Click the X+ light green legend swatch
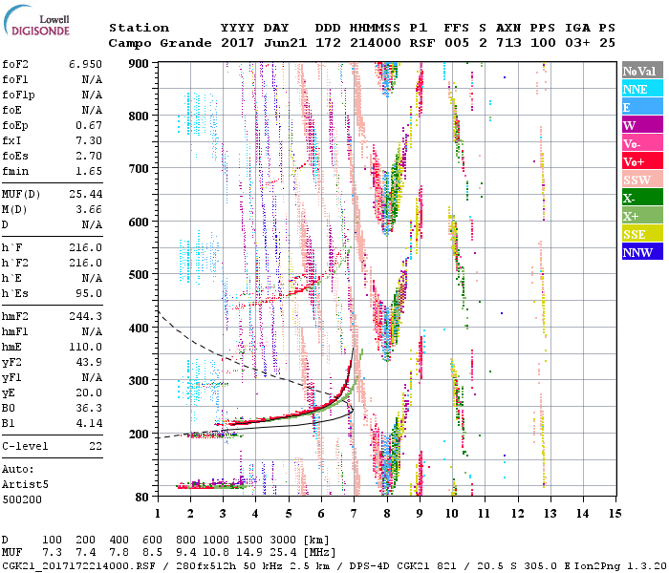669x573 pixels. pyautogui.click(x=642, y=216)
